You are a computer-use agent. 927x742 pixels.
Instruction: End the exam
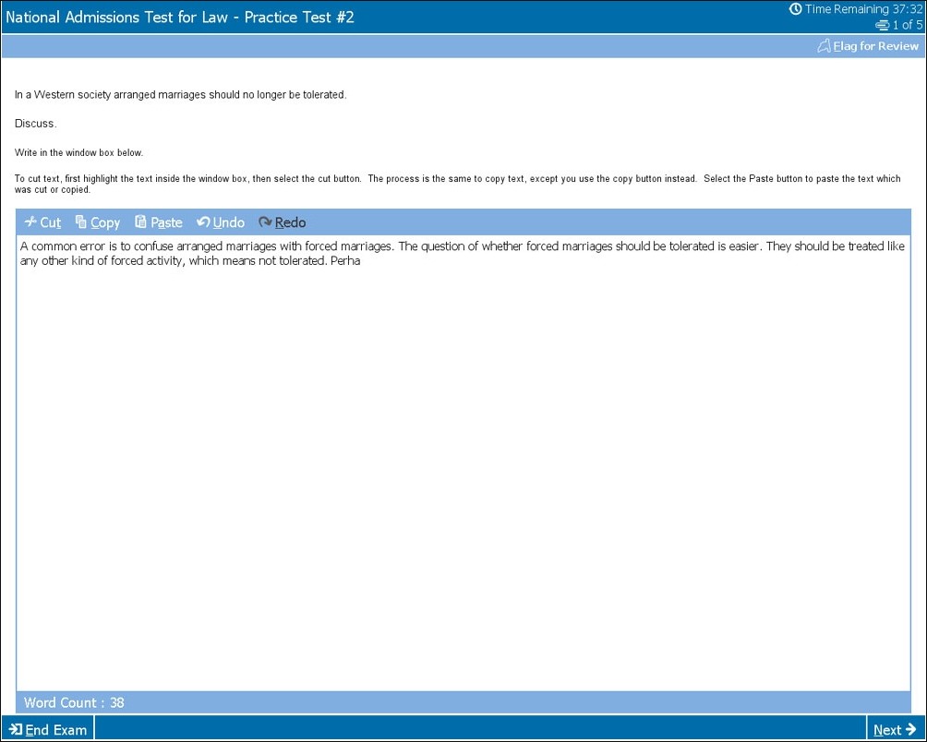[x=48, y=730]
